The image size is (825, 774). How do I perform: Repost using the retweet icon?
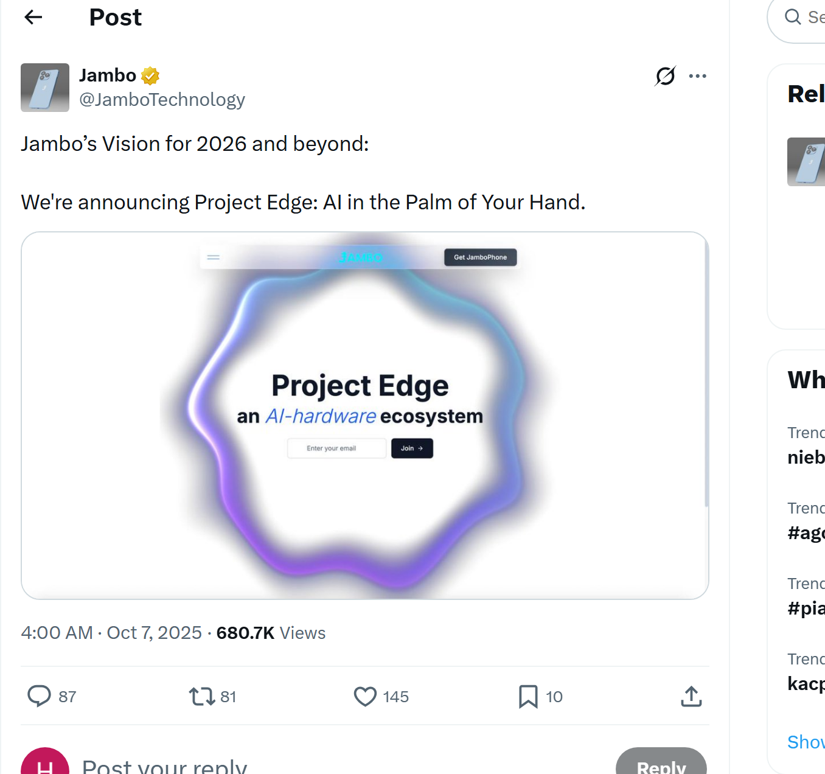202,696
